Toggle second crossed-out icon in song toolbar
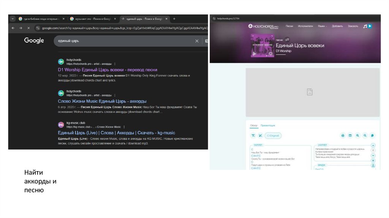The width and height of the screenshot is (389, 218). click(260, 136)
